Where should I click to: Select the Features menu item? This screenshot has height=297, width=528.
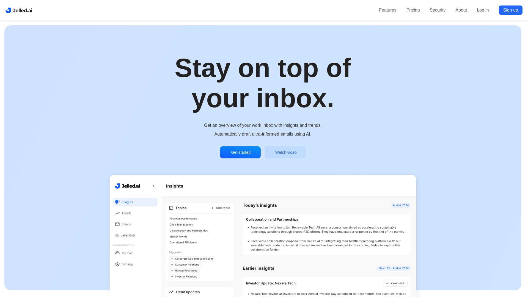coord(388,10)
